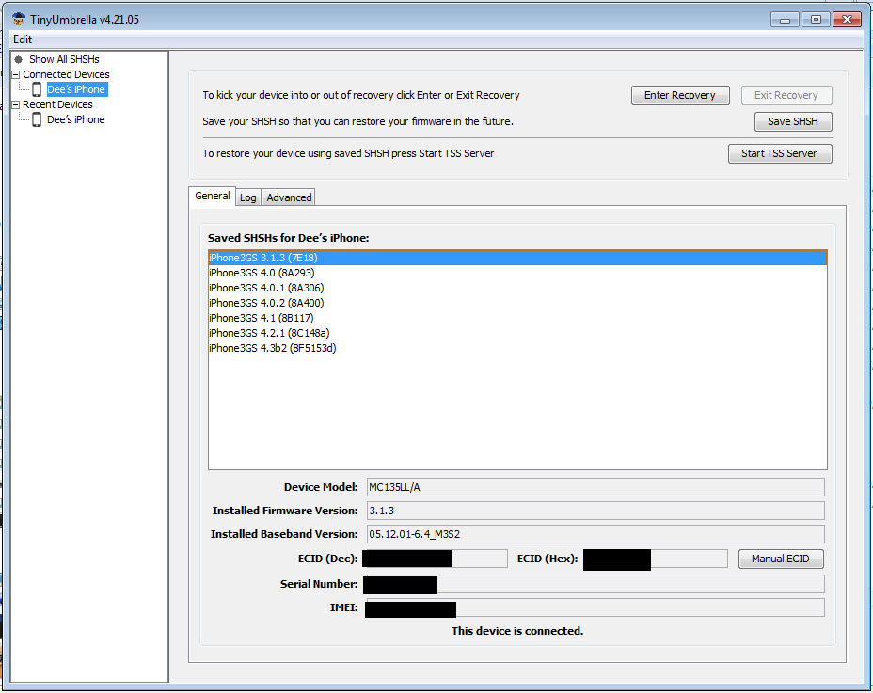Select iPhone3GS 4.1 (8B117) entry
The image size is (873, 693).
517,318
